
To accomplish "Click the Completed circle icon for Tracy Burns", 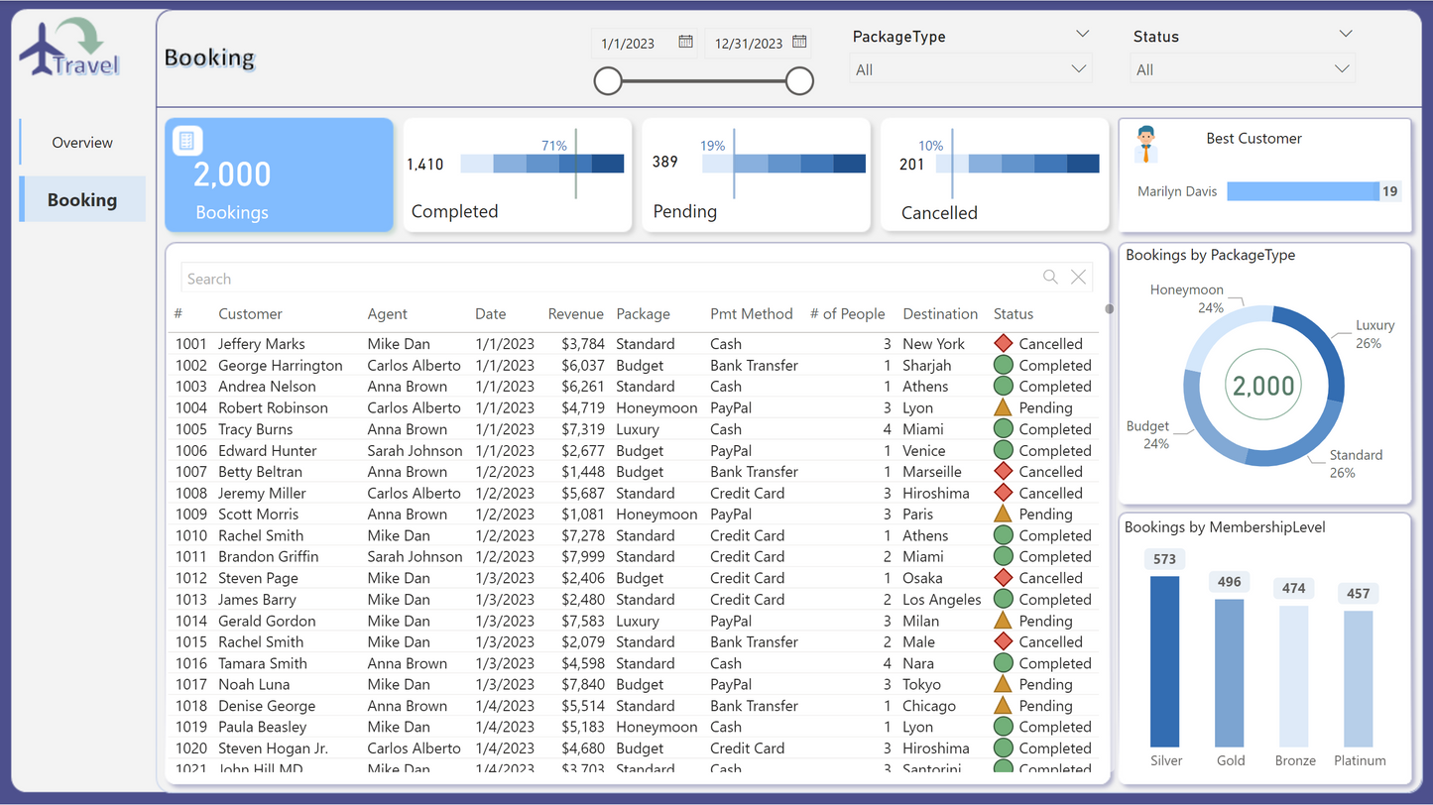I will click(1003, 428).
